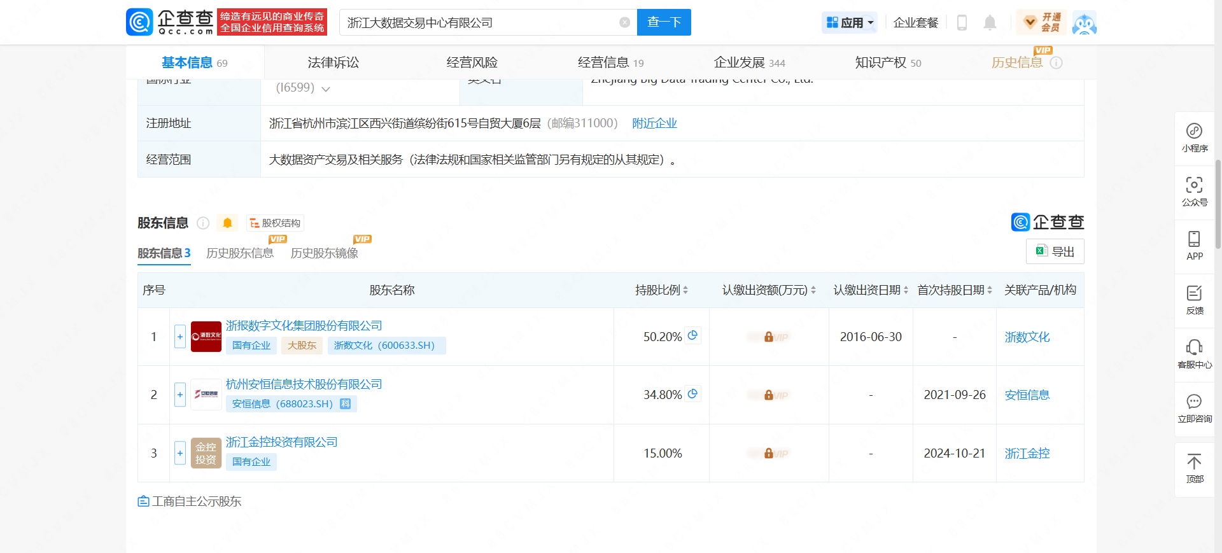Image resolution: width=1222 pixels, height=553 pixels.
Task: Switch to the 基本信息 tab
Action: (x=194, y=62)
